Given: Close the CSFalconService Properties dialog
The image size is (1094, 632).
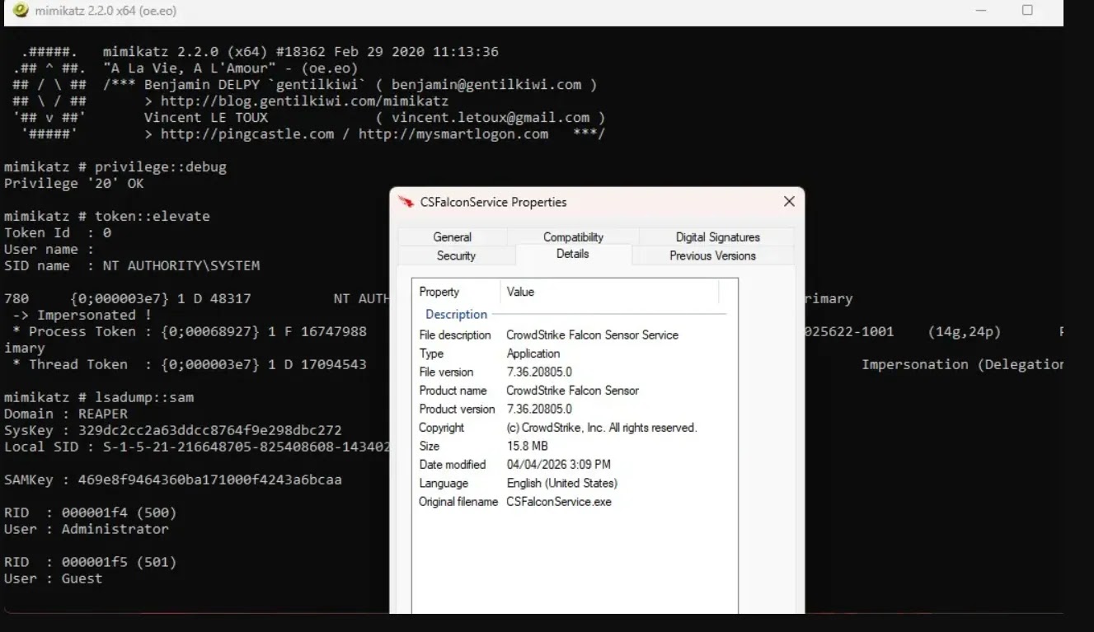Looking at the screenshot, I should (789, 202).
